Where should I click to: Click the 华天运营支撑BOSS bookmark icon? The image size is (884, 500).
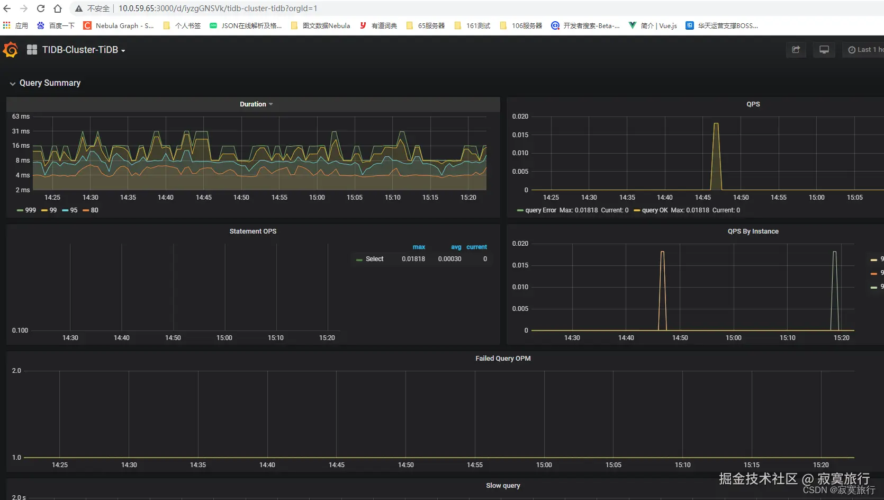(x=690, y=25)
